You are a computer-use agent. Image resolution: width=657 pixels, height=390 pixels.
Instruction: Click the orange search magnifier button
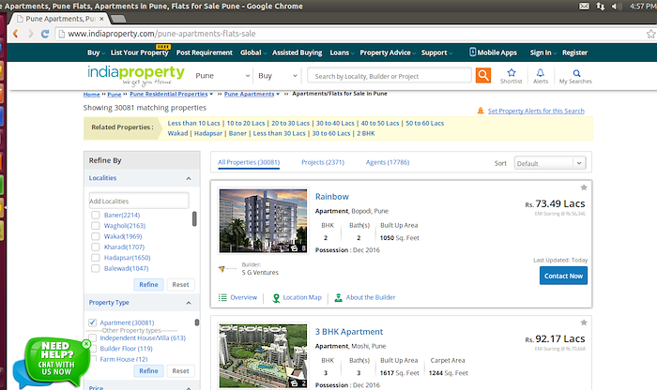483,75
